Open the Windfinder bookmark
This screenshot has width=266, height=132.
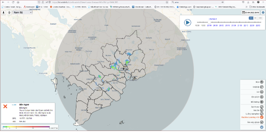[143, 7]
